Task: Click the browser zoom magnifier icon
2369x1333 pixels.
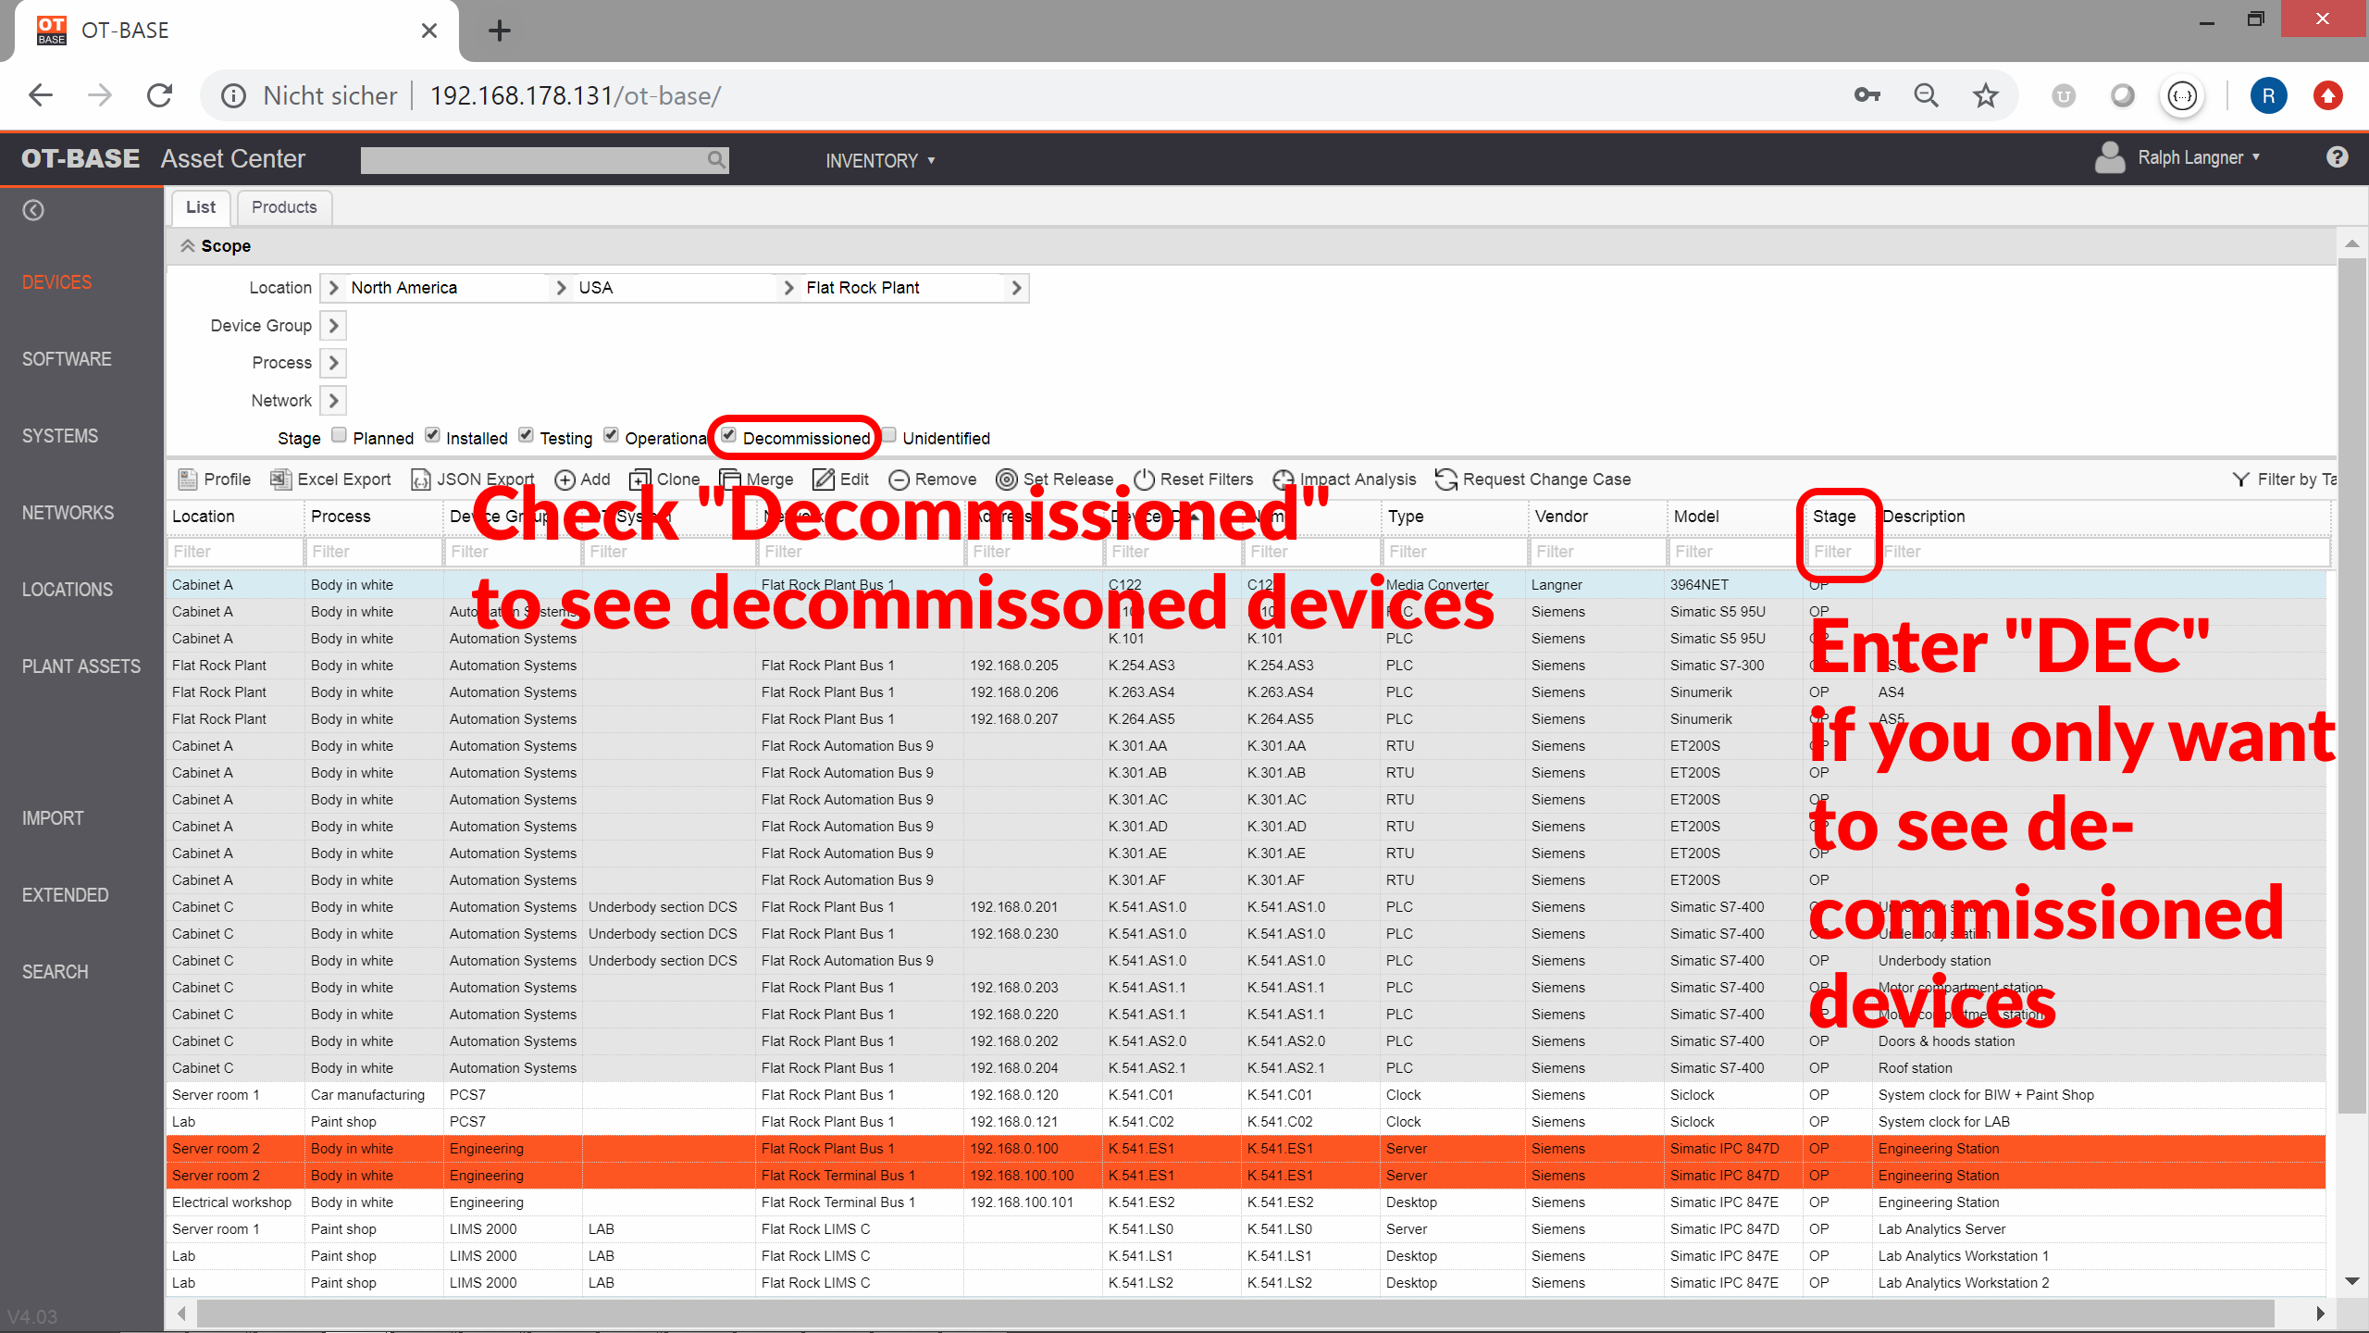Action: point(1927,95)
